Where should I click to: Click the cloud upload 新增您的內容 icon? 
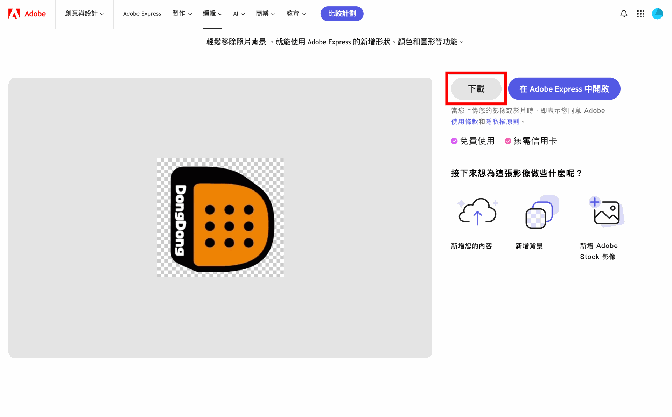tap(477, 211)
